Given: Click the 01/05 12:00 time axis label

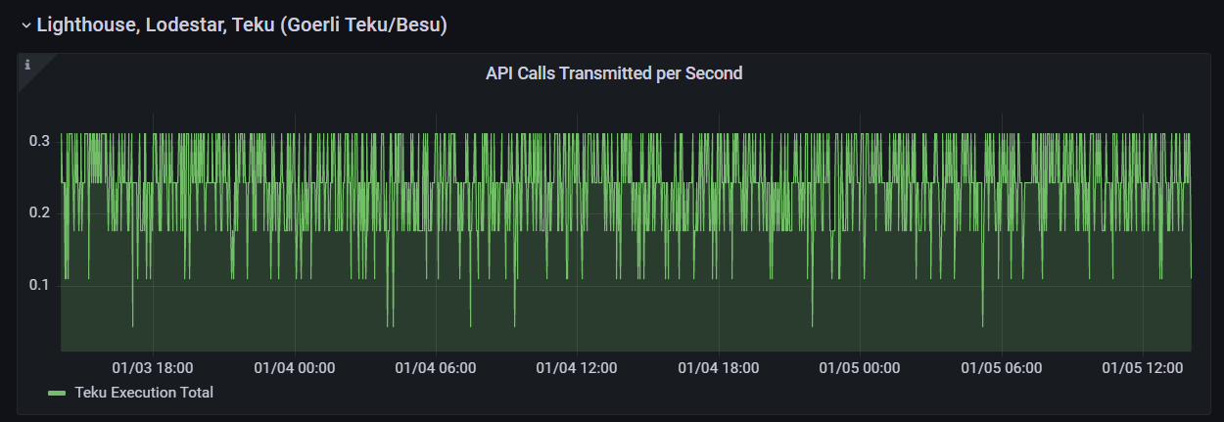Looking at the screenshot, I should [1143, 368].
